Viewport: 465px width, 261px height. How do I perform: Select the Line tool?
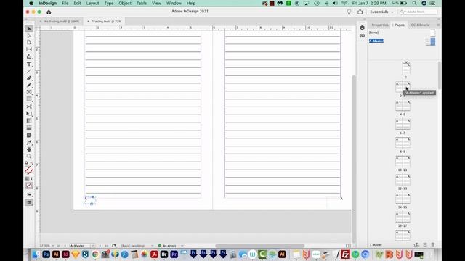(x=29, y=71)
